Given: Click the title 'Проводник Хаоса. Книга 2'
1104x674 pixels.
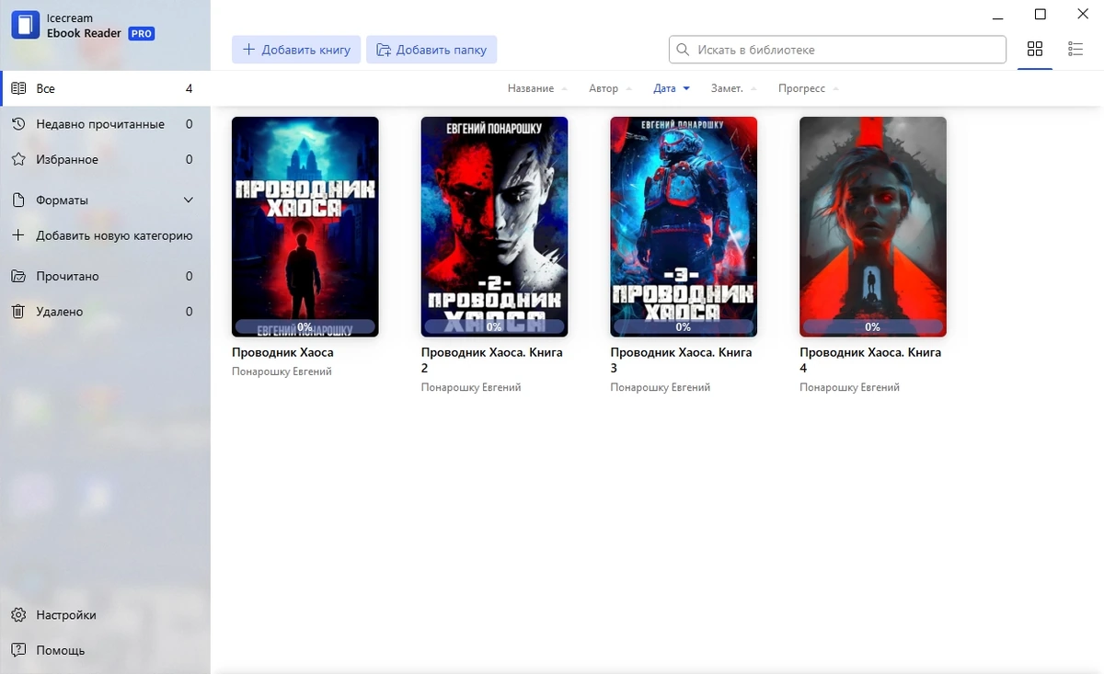Looking at the screenshot, I should [x=491, y=360].
